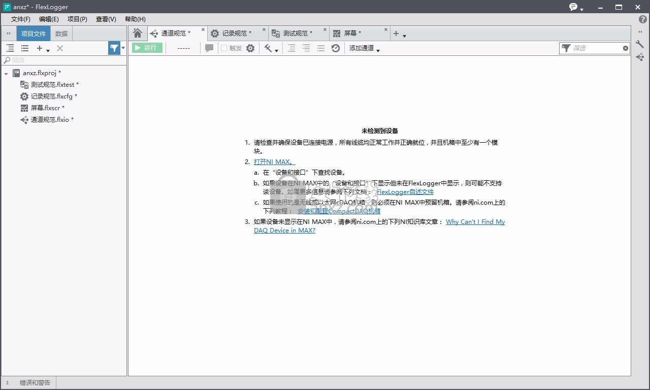Click the first indent list icon in toolbar
This screenshot has width=650, height=390.
pyautogui.click(x=291, y=48)
